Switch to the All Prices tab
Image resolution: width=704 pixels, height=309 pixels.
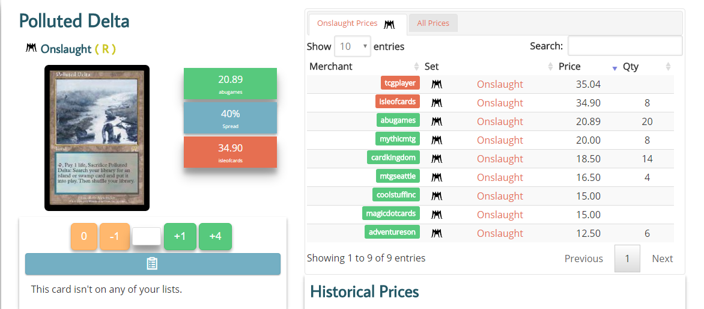(x=433, y=23)
